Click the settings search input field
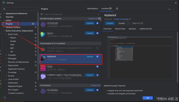This screenshot has height=102, width=179. click(x=20, y=9)
